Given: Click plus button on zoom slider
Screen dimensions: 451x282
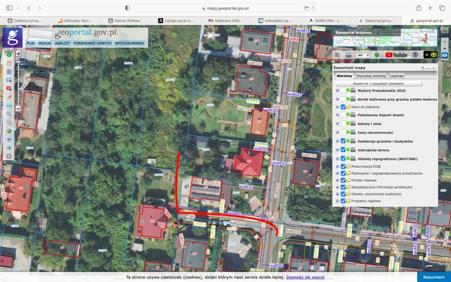Looking at the screenshot, I should [x=18, y=53].
